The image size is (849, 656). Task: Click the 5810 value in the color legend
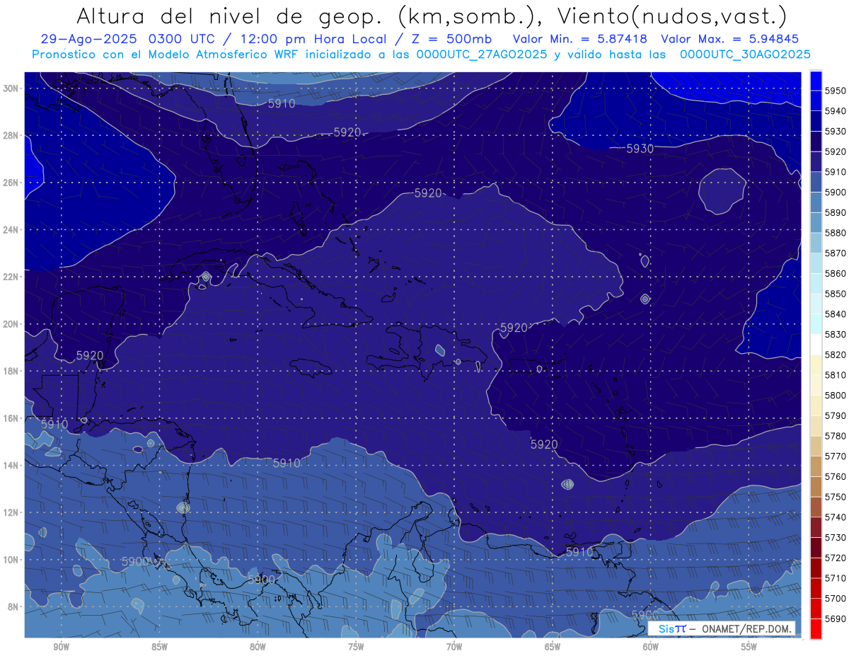836,375
